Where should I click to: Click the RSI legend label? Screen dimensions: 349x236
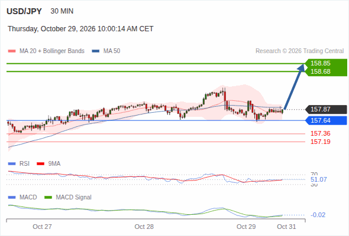24,164
